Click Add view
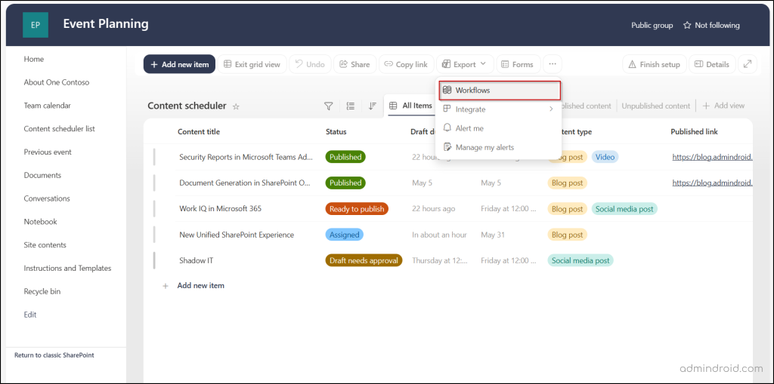The width and height of the screenshot is (774, 384). [x=723, y=106]
